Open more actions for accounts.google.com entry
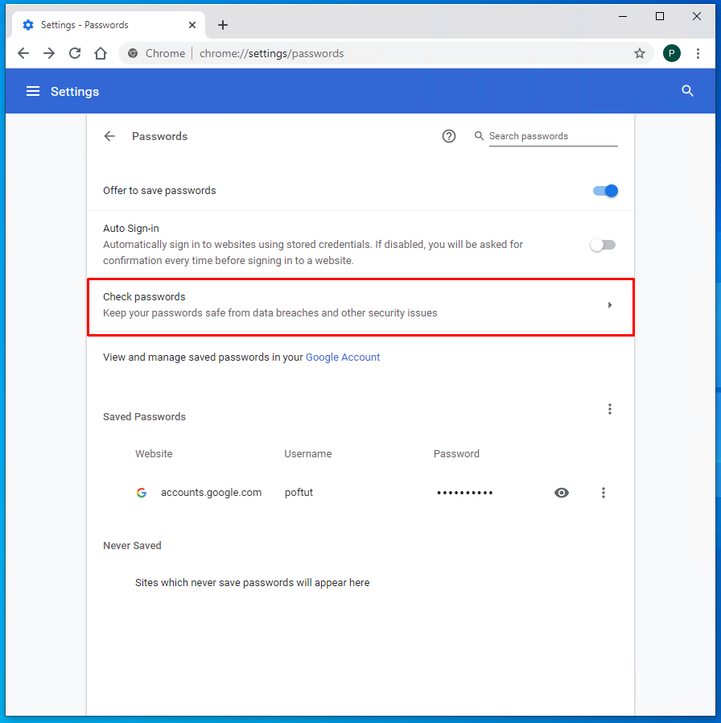 [603, 493]
